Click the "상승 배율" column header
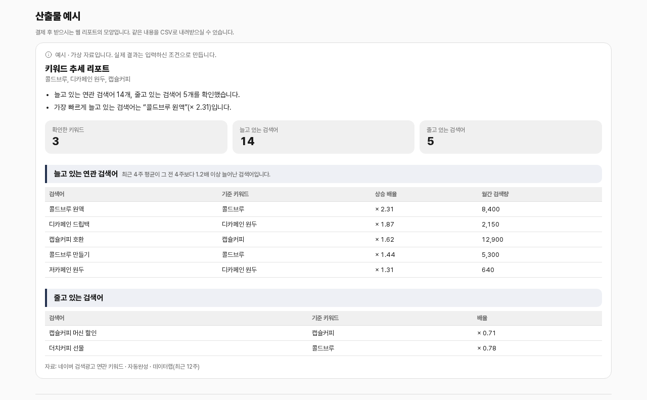647x400 pixels. (x=386, y=194)
